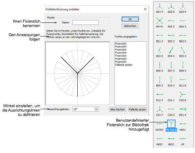Select the B05-3 diagonal fixing pattern

click(x=182, y=52)
